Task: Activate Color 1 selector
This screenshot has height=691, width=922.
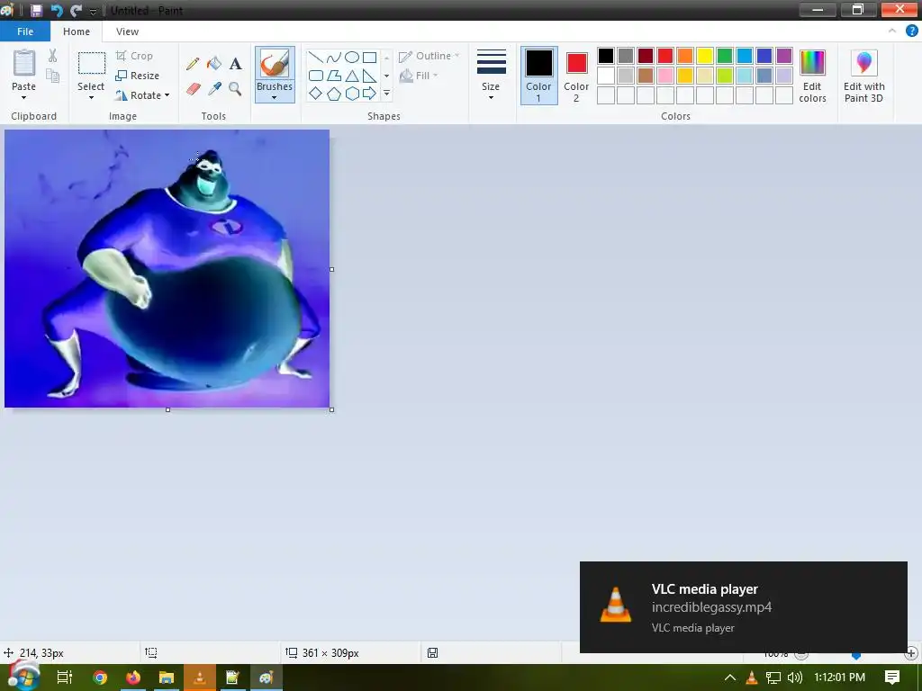Action: pyautogui.click(x=538, y=76)
